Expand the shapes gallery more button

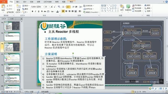point(118,11)
